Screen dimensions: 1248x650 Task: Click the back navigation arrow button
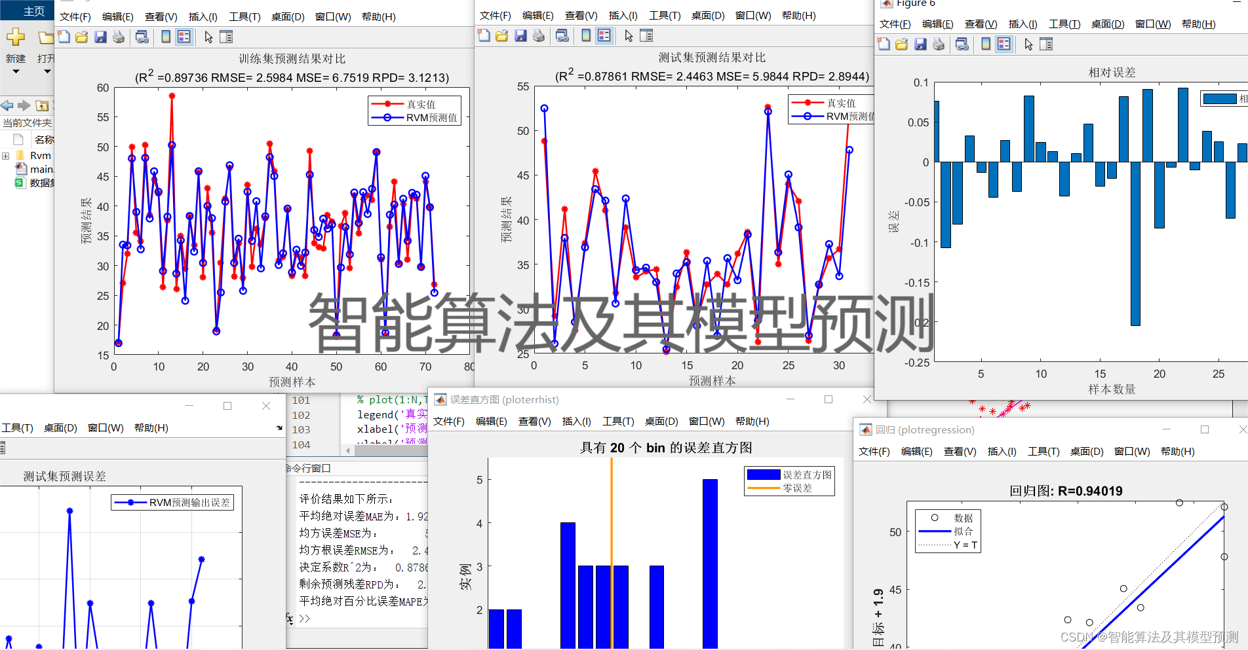pos(7,105)
